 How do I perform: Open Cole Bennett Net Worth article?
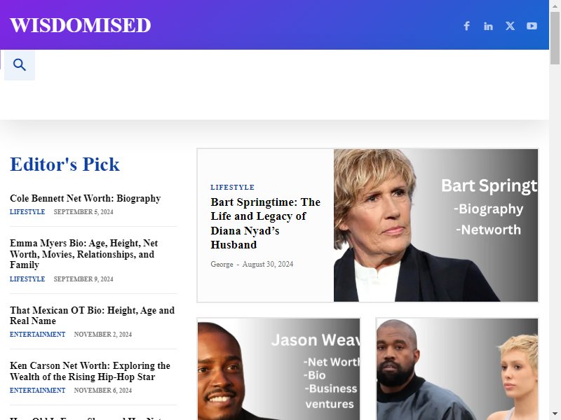coord(85,198)
